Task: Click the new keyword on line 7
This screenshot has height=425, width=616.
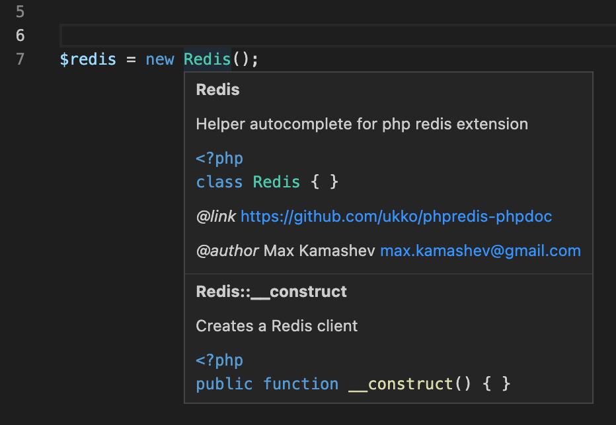Action: pyautogui.click(x=159, y=59)
